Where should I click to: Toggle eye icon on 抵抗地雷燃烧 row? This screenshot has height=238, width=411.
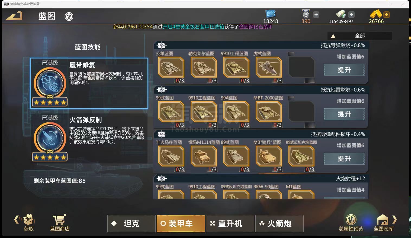coord(162,90)
